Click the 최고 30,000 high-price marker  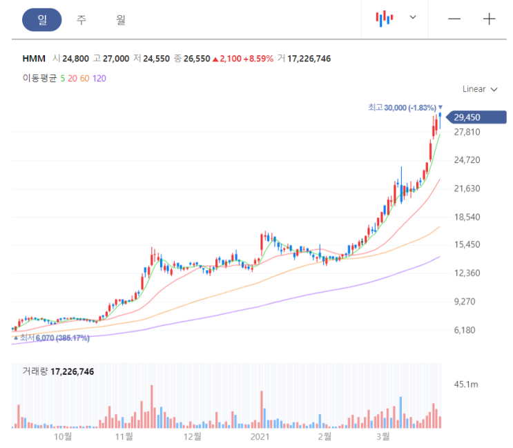tap(403, 108)
